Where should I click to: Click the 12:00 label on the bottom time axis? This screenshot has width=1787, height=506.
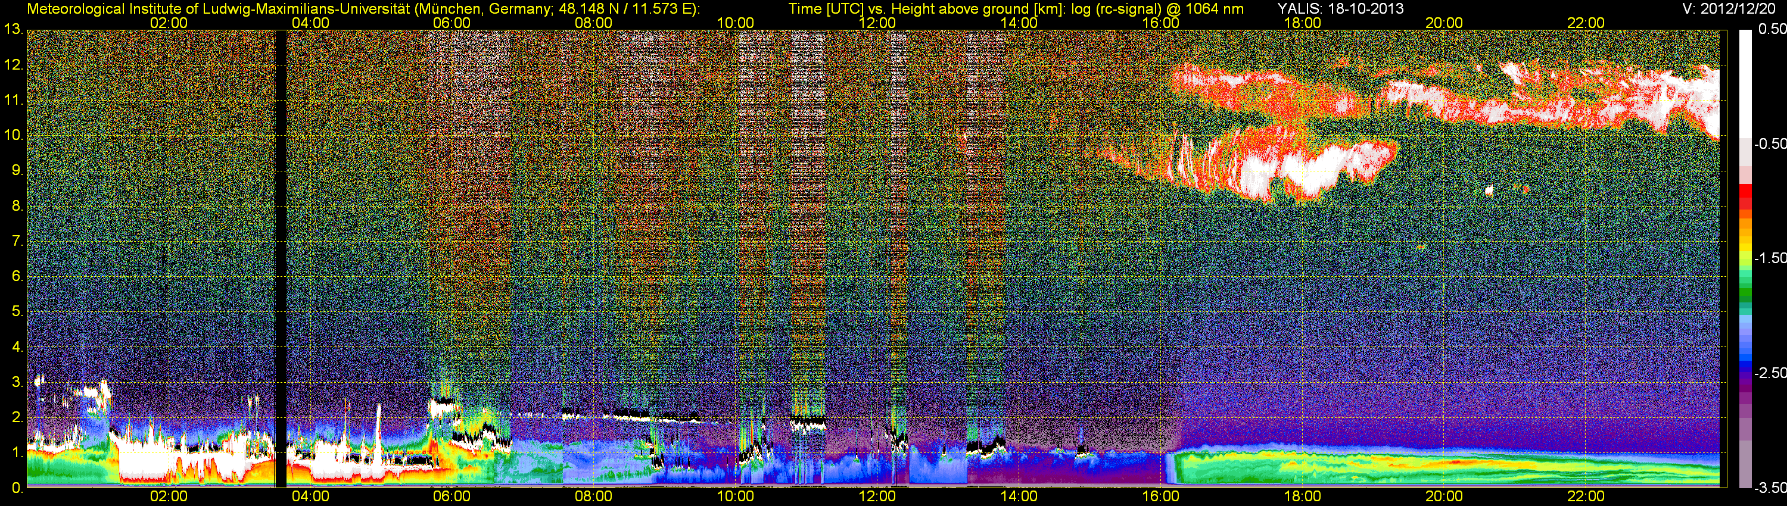tap(877, 496)
